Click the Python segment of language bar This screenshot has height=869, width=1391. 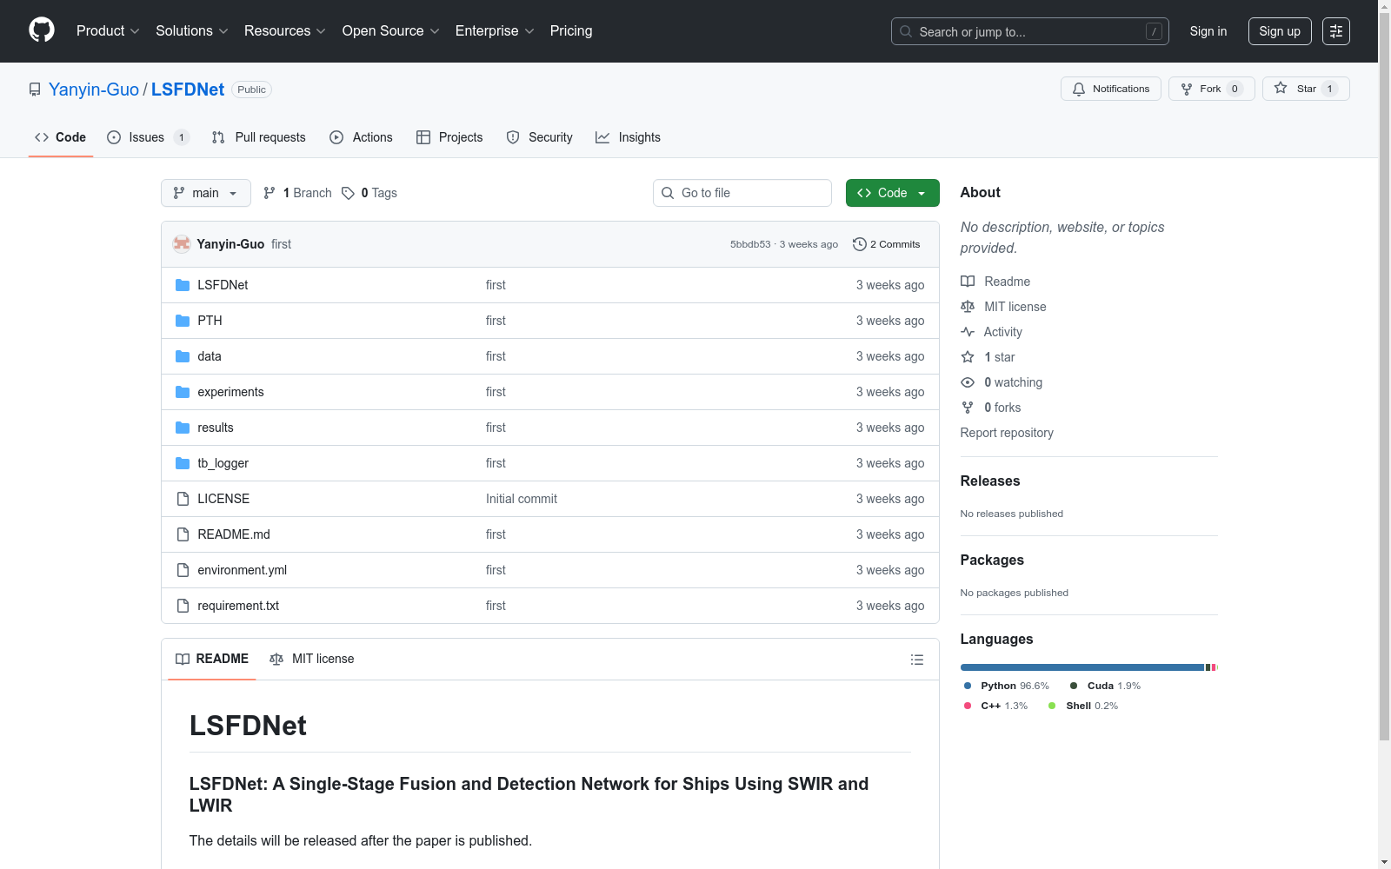point(1082,667)
